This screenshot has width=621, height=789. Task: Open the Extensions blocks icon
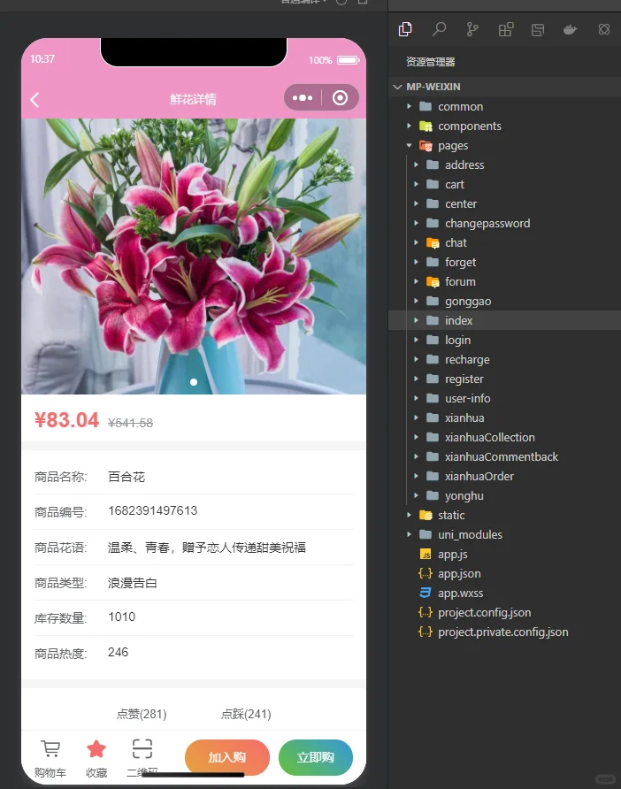tap(506, 30)
